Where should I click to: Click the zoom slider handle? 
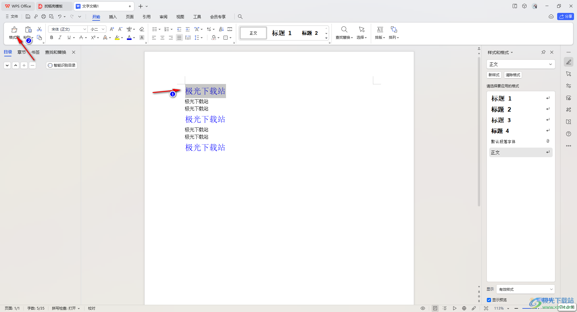pos(539,308)
